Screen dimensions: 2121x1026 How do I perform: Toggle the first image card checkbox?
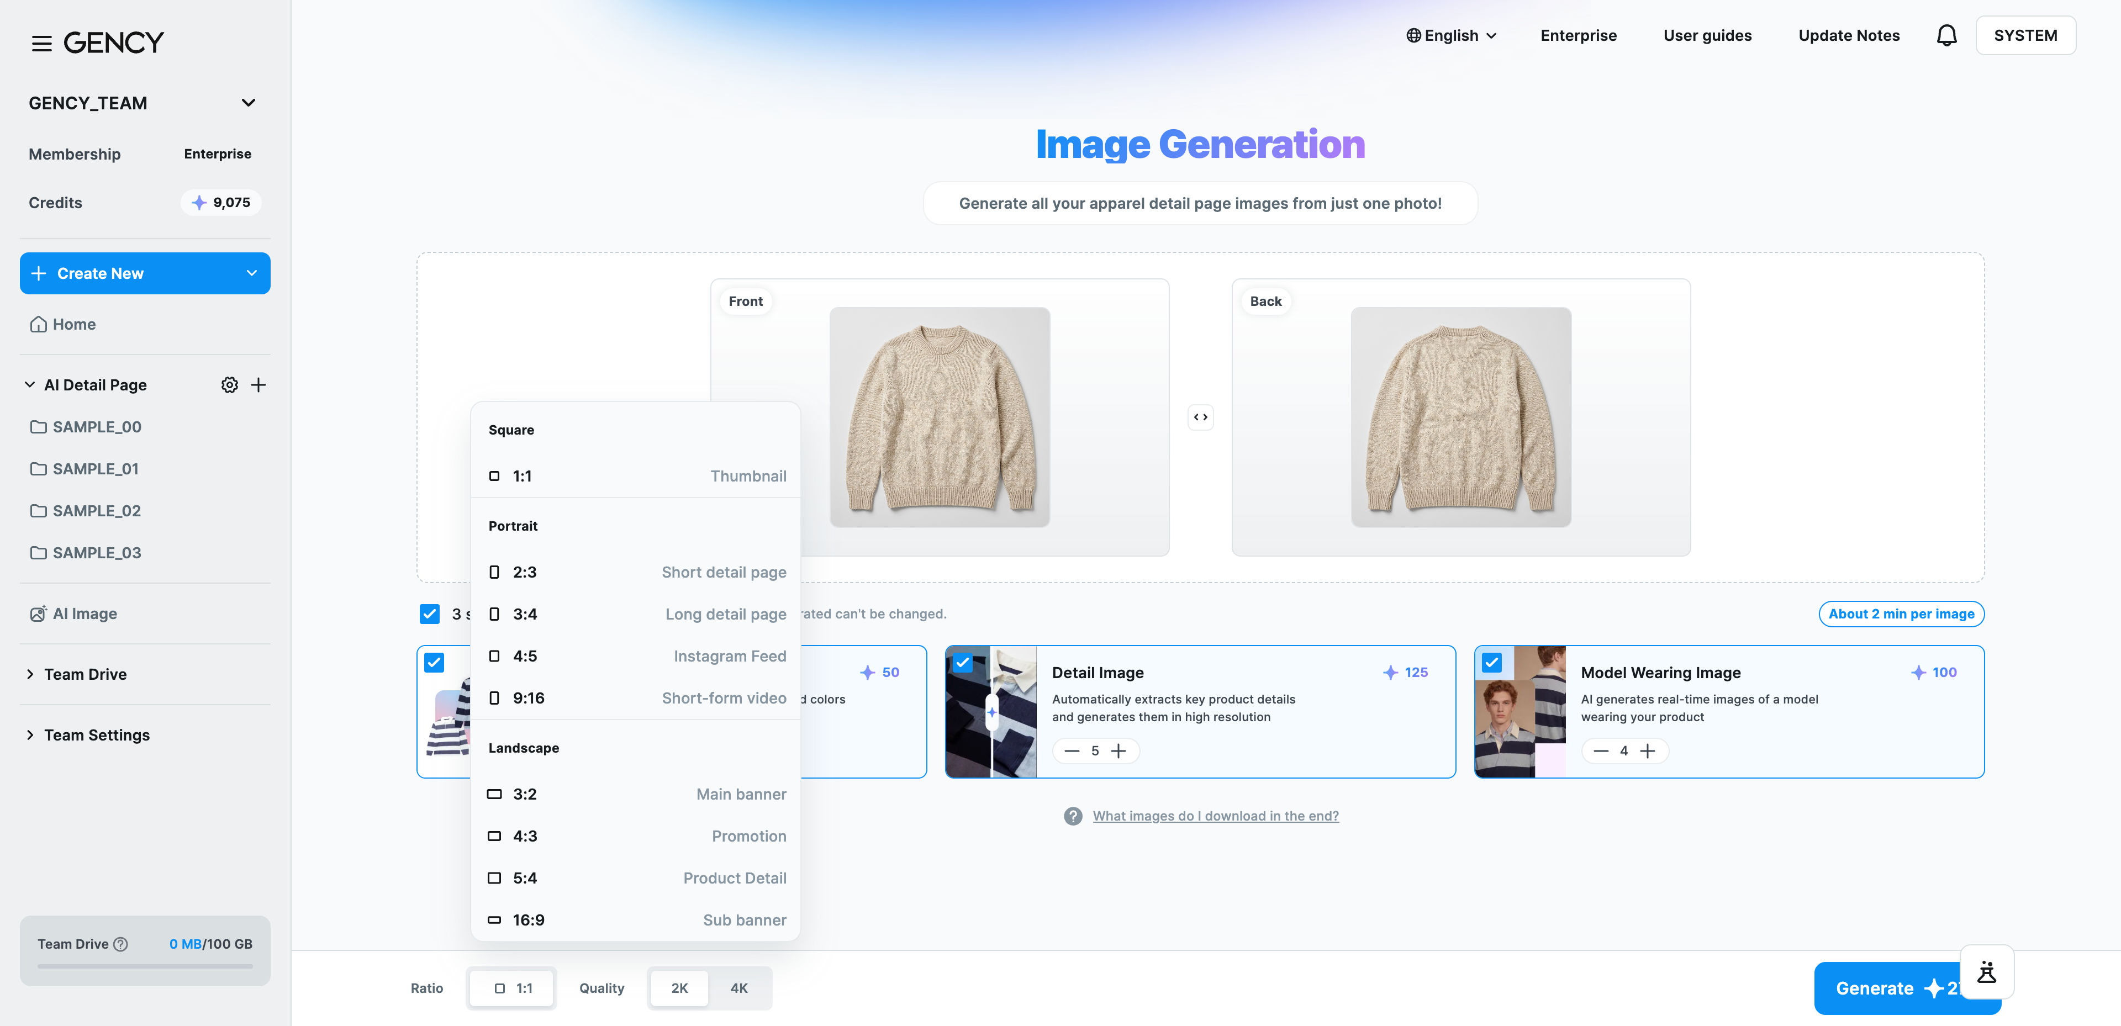(434, 662)
